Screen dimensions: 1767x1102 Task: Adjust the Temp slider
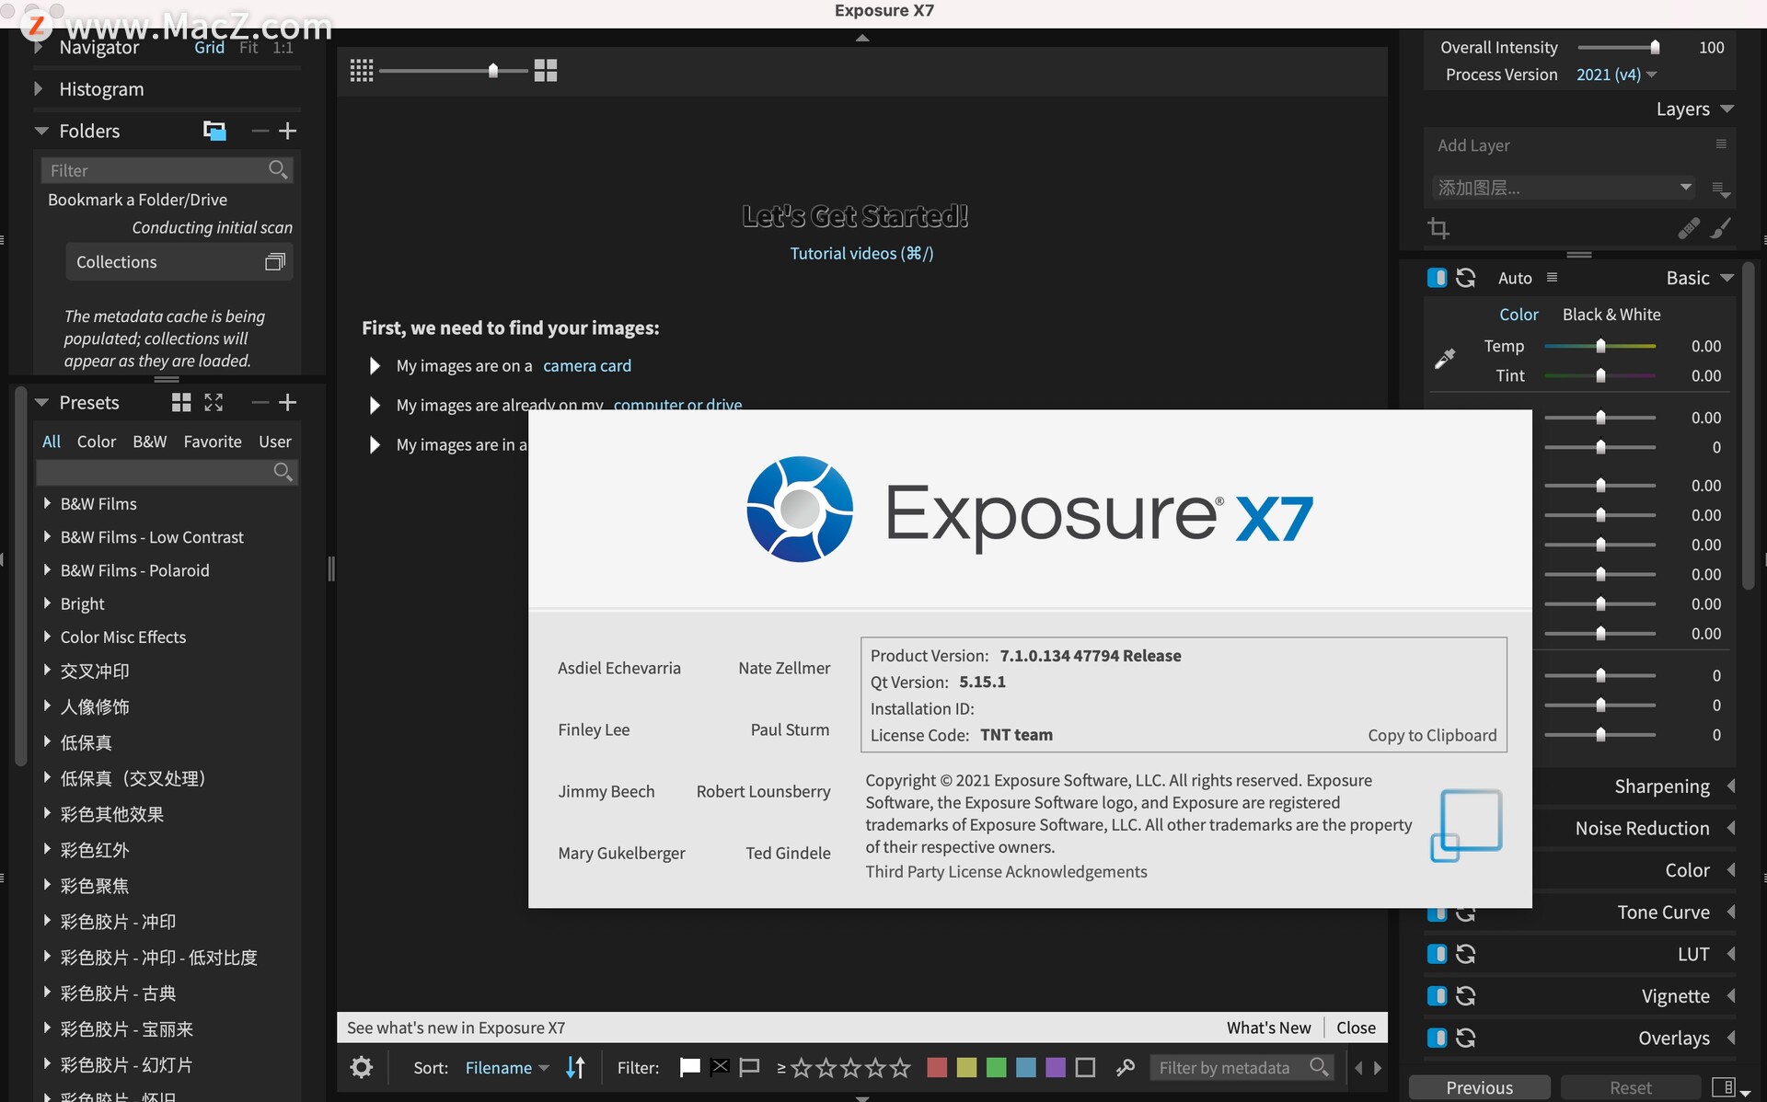pos(1600,346)
